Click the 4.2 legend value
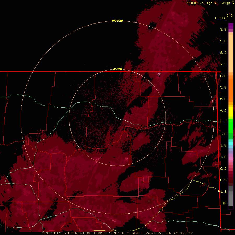The height and width of the screenshot is (235, 235). [x=223, y=111]
